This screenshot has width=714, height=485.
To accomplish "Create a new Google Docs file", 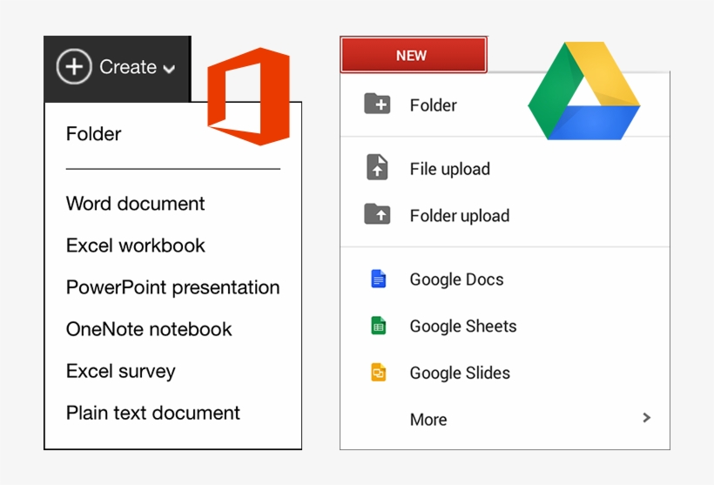I will point(457,280).
